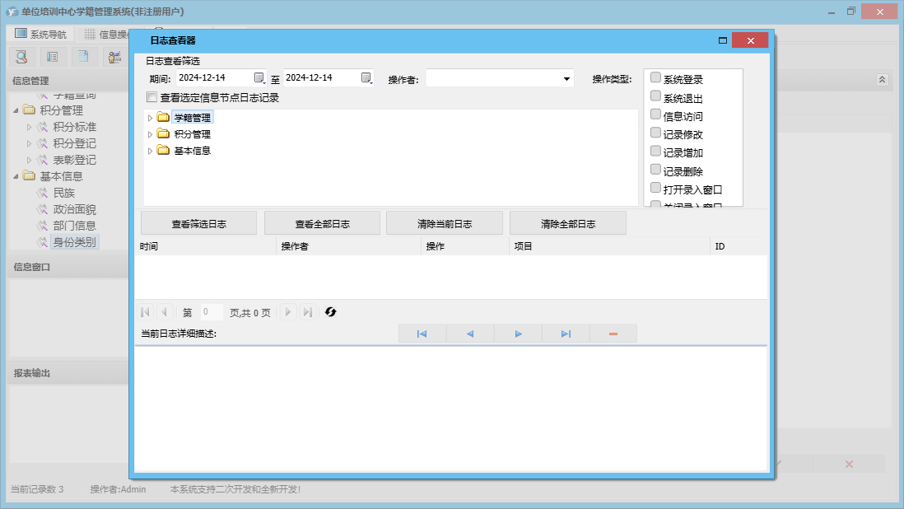904x509 pixels.
Task: Collapse 基本信息 in left navigation tree
Action: [x=16, y=176]
